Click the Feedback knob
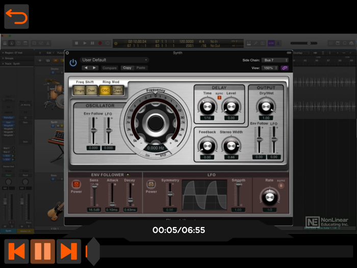 coord(207,146)
